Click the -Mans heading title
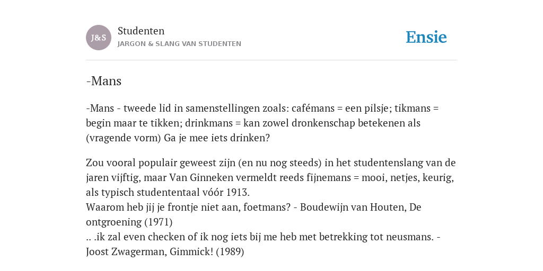Viewport: 543px width, 271px height. 103,81
